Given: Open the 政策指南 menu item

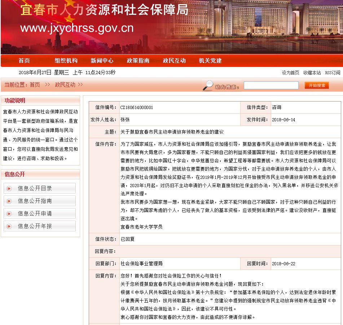Looking at the screenshot, I should (138, 60).
